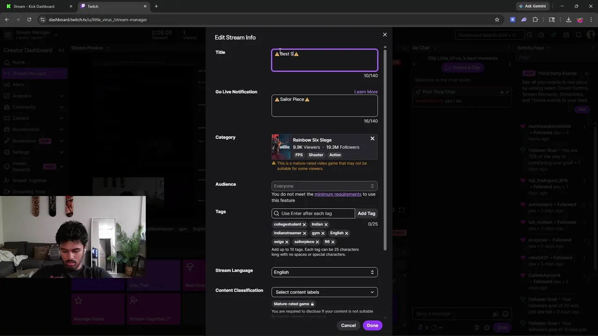Click the Rainbow Six Siege box art

(281, 147)
